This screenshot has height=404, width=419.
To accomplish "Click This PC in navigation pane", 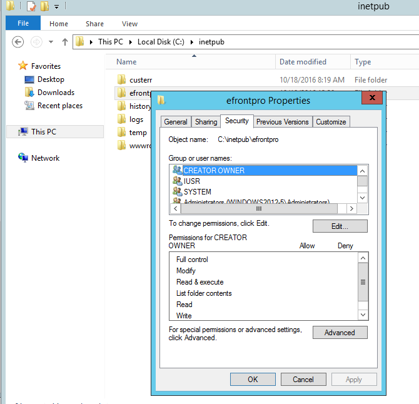I will click(x=43, y=132).
